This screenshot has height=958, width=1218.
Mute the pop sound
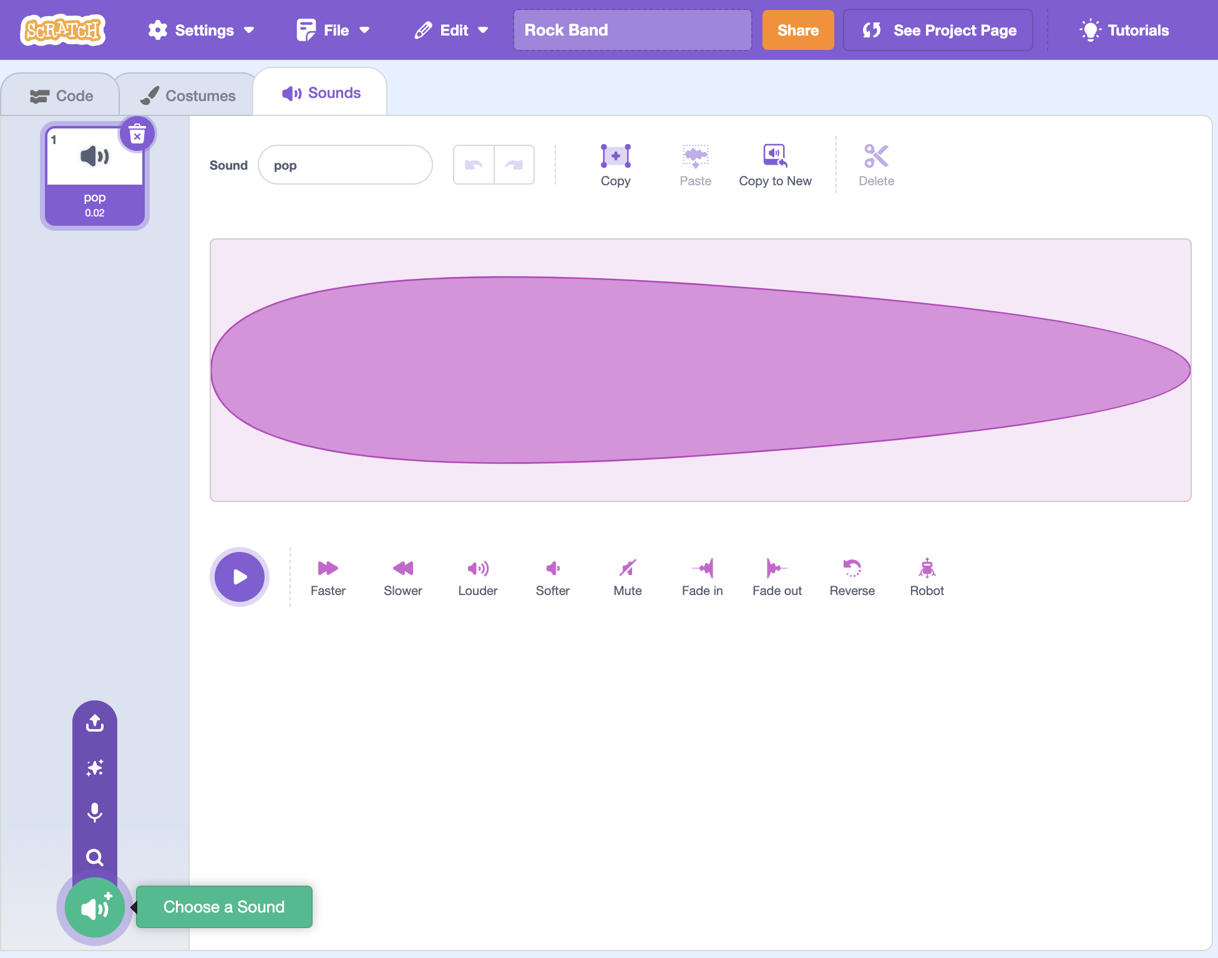(x=627, y=576)
